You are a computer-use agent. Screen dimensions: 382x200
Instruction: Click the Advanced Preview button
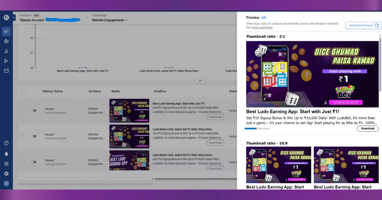(x=364, y=26)
